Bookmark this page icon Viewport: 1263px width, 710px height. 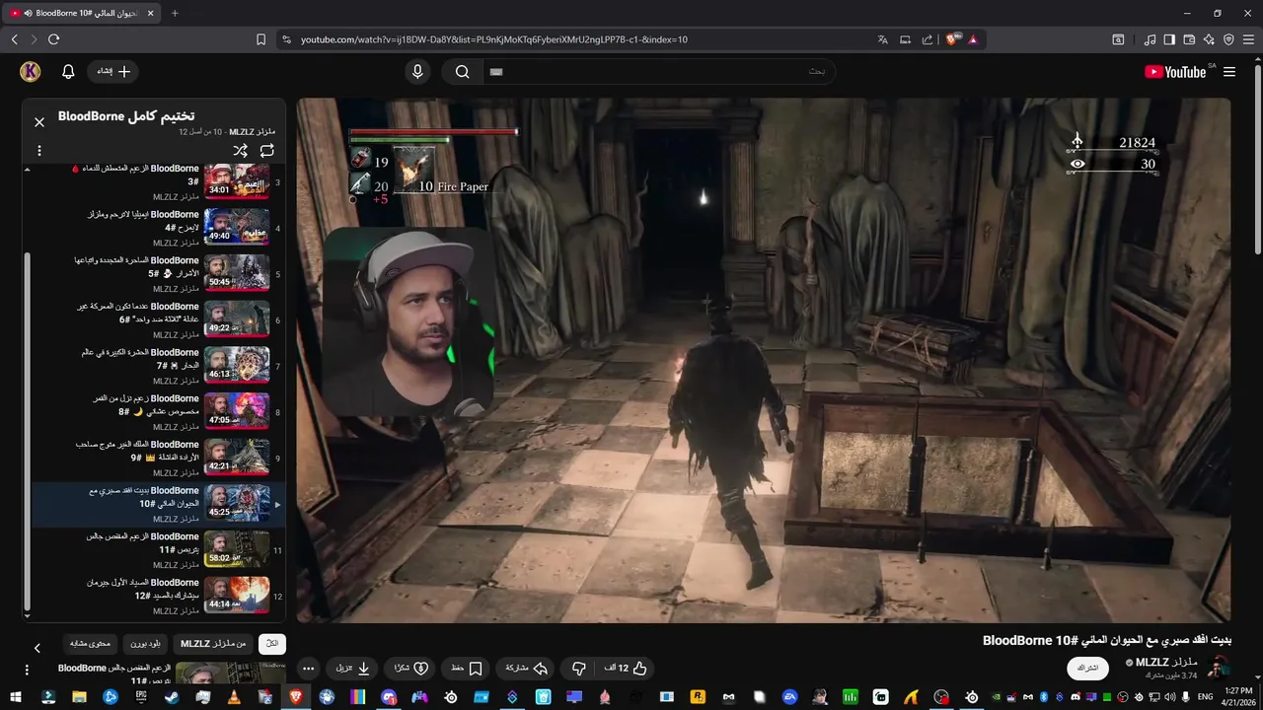(260, 39)
